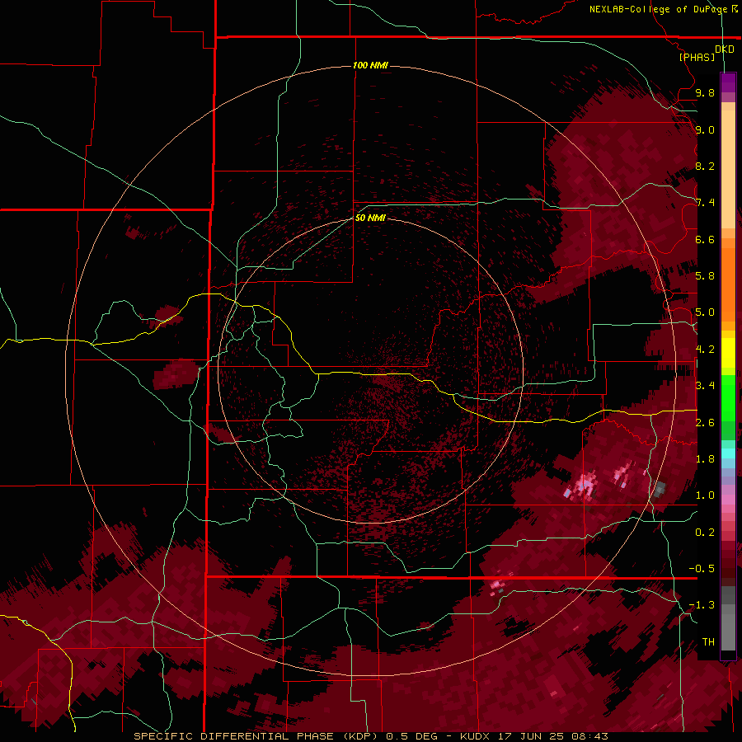Select the -1.3 legend value

pyautogui.click(x=702, y=605)
